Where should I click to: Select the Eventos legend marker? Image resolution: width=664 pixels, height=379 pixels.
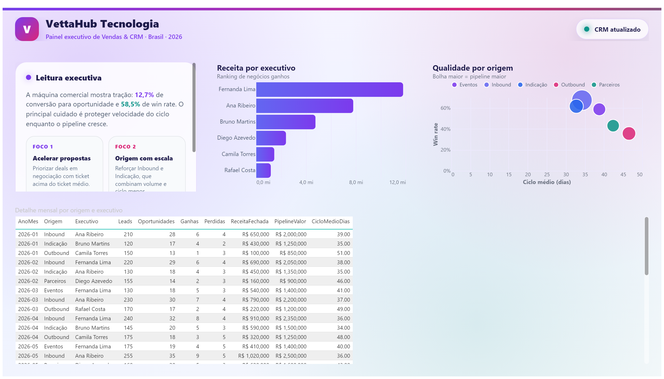click(454, 85)
